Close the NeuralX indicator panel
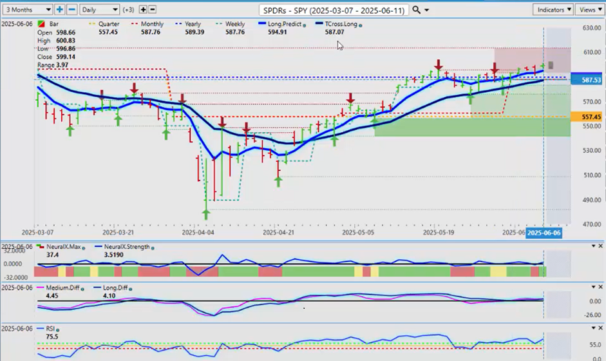The width and height of the screenshot is (606, 361). 601,246
